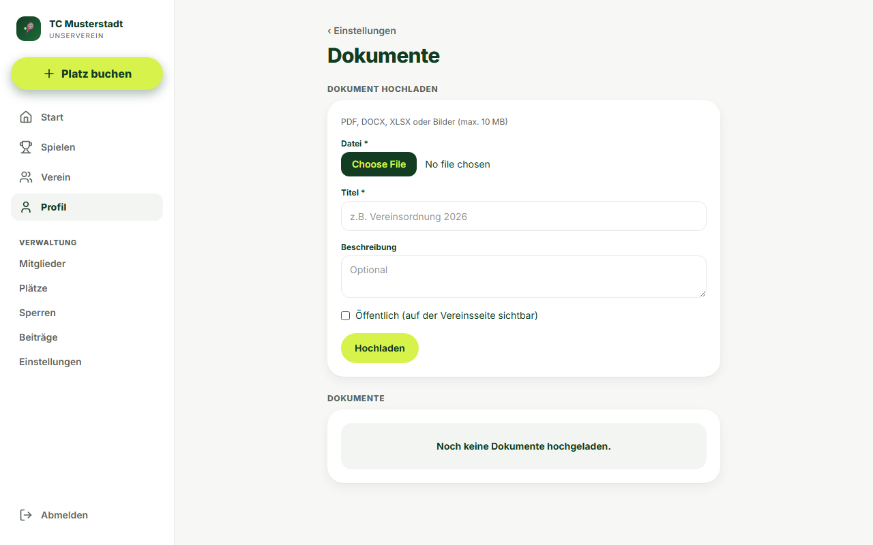Focus the Beschreibung text area

(524, 277)
